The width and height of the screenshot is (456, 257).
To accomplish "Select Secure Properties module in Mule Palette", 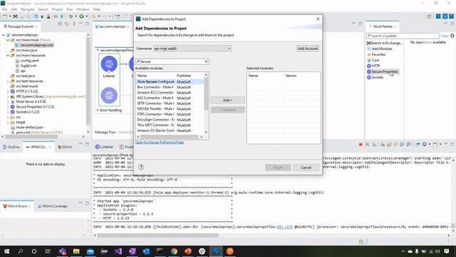I will click(x=383, y=71).
